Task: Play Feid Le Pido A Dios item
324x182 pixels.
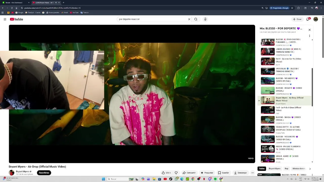Action: coord(285,110)
